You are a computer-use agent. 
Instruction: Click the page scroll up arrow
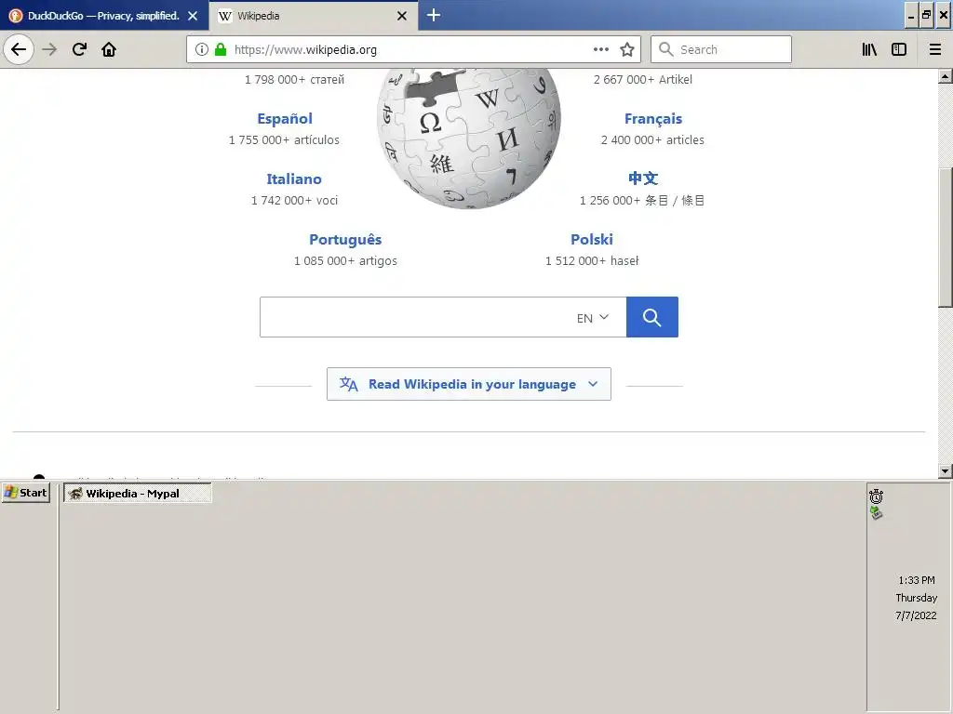(x=946, y=76)
